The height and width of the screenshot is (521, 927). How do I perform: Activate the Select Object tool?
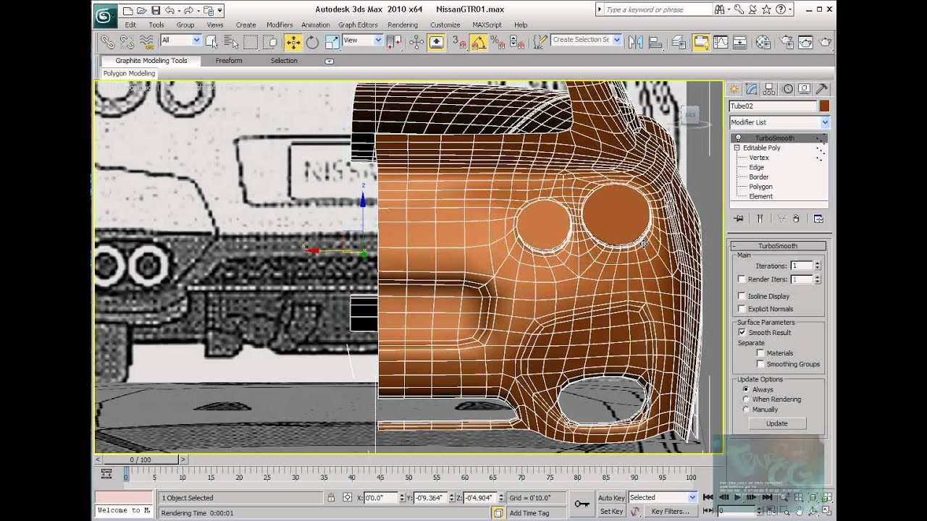coord(211,42)
